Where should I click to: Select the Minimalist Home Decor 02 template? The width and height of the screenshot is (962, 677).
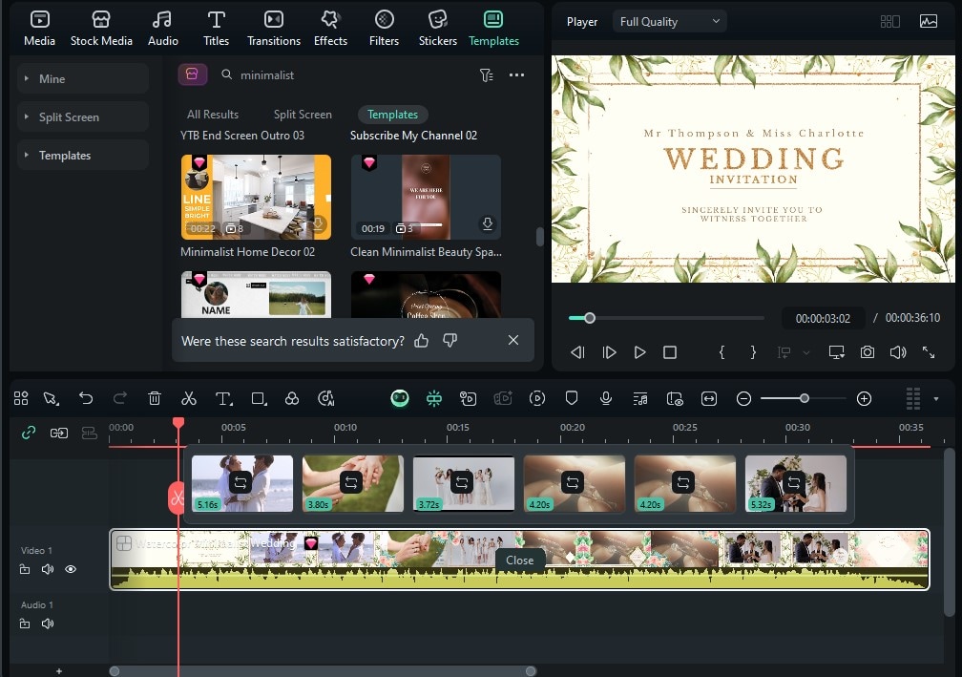click(x=256, y=197)
